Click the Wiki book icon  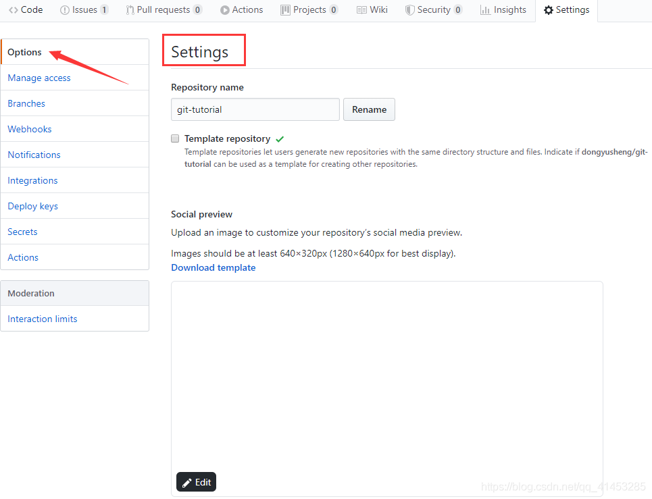362,10
